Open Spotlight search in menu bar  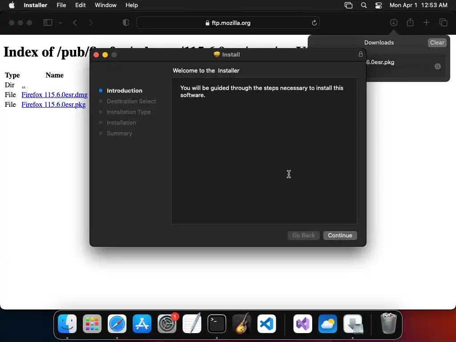coord(363,5)
